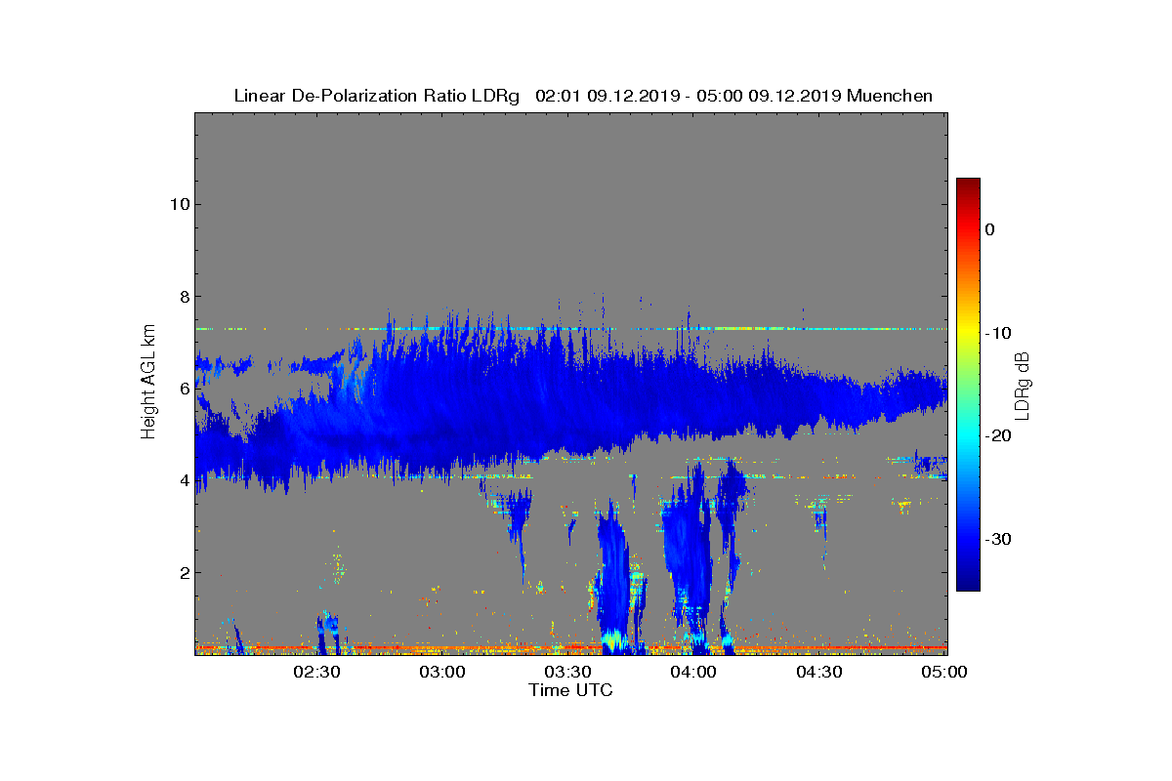Click the 02:30 time tick label

pos(316,672)
